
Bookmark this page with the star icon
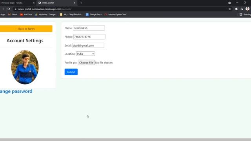pyautogui.click(x=230, y=9)
